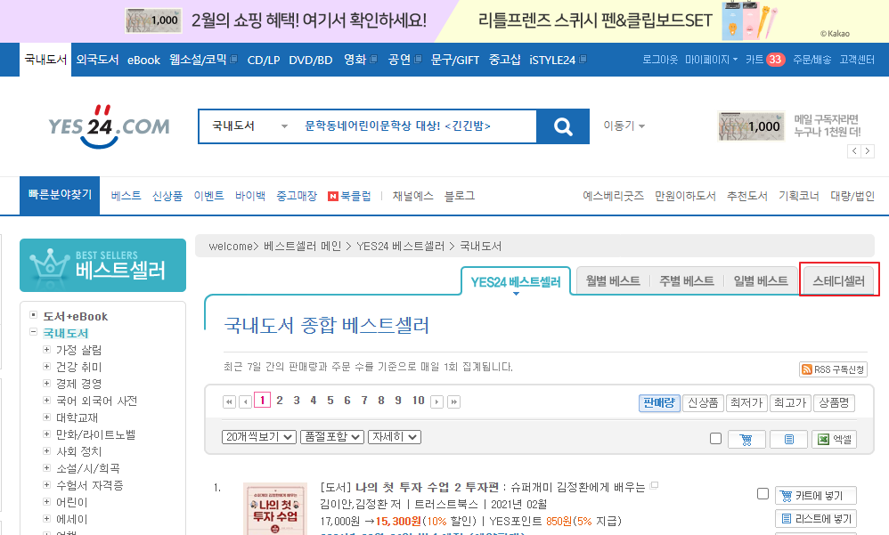Image resolution: width=889 pixels, height=535 pixels.
Task: Sort by 판매량
Action: point(659,403)
